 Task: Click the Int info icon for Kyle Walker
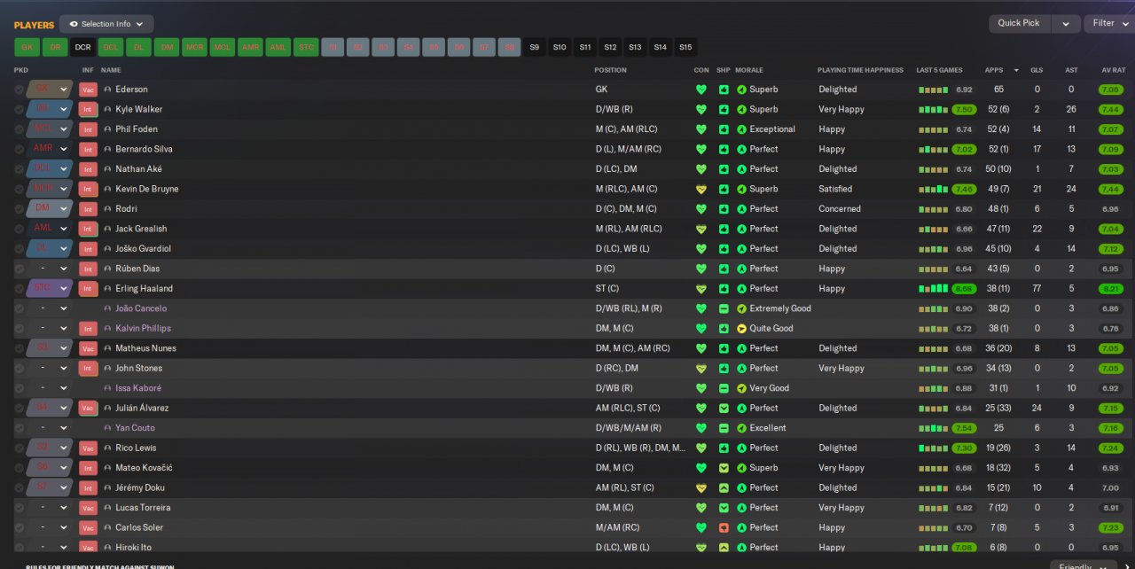coord(88,109)
